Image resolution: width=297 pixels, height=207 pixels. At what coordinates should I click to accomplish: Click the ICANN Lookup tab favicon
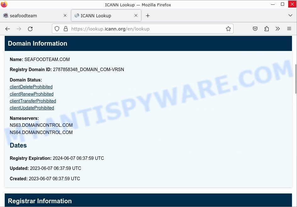point(77,15)
